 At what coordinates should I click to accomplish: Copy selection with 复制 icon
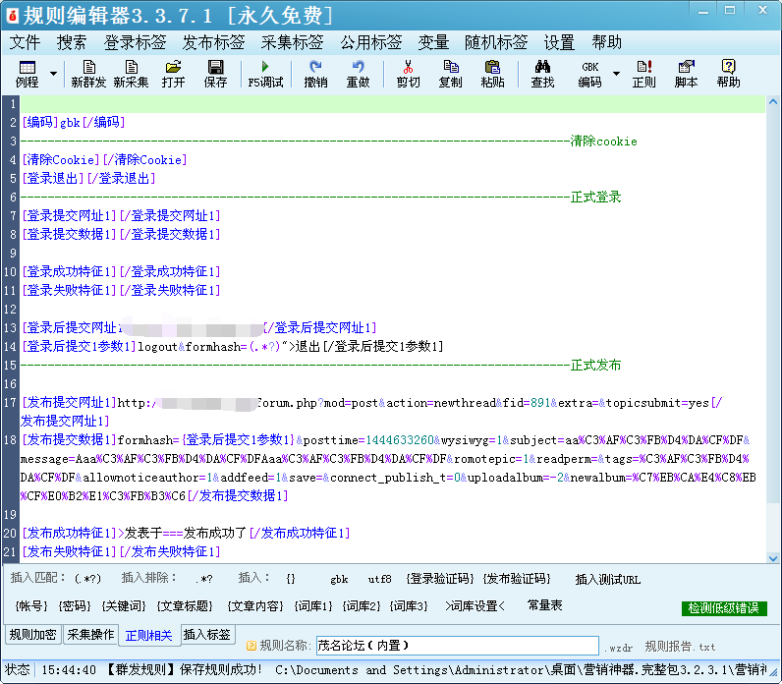[450, 74]
